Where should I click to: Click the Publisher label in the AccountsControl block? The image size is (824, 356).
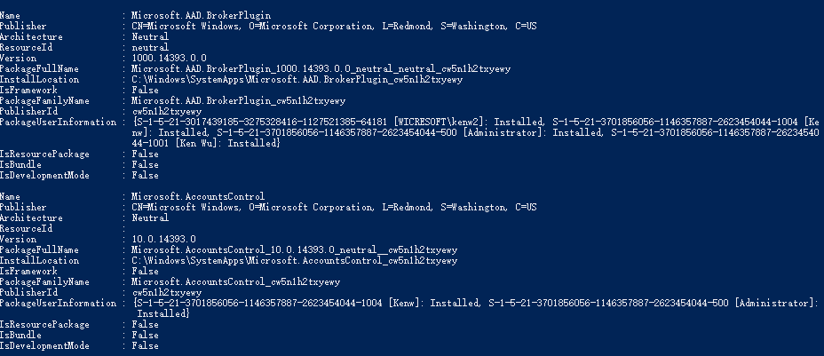[x=23, y=207]
